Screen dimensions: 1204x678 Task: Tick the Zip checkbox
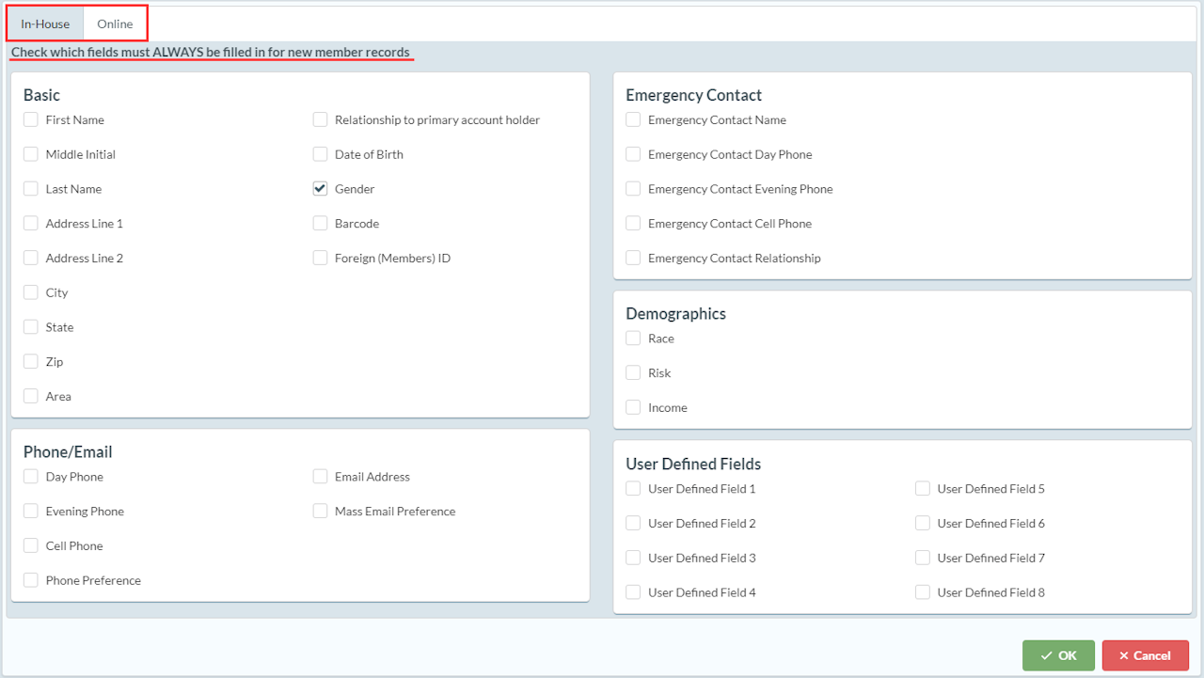[x=31, y=362]
